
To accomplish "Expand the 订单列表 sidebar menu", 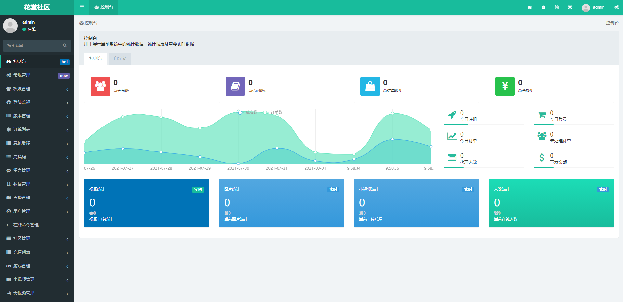I will 37,129.
